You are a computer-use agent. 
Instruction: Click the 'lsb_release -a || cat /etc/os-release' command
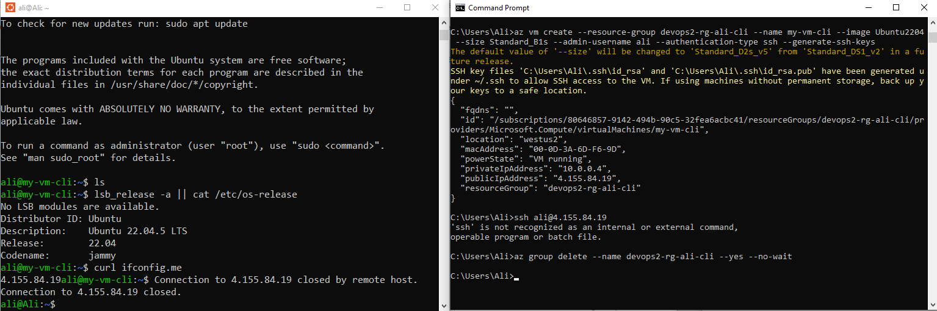click(x=195, y=195)
